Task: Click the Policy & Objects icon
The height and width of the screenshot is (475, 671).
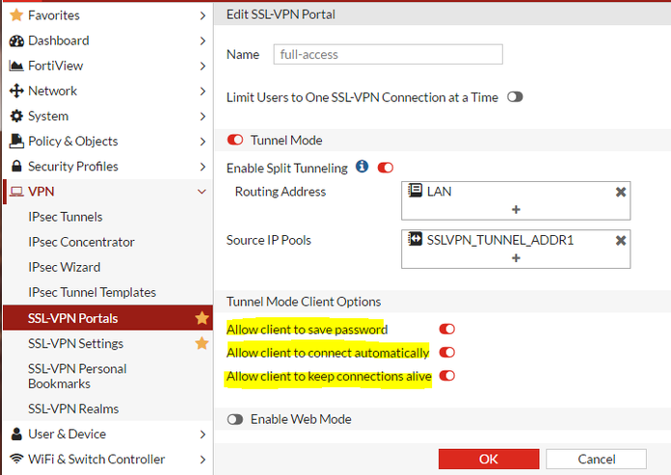Action: click(16, 141)
